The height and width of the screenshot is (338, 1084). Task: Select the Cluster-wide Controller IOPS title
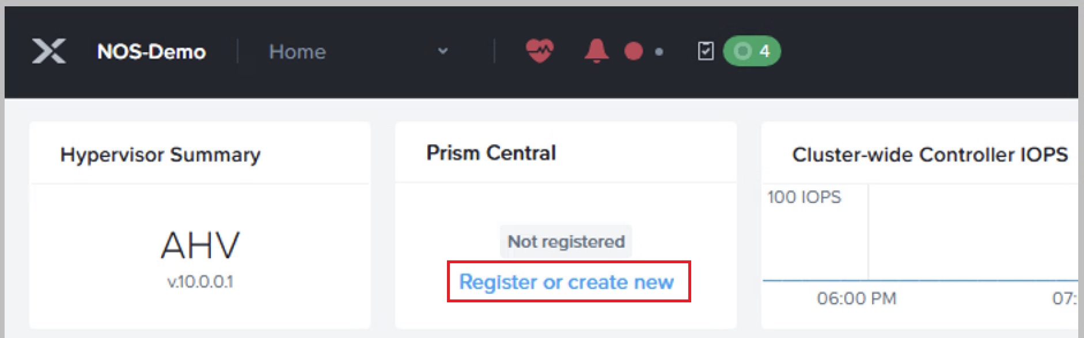click(930, 155)
